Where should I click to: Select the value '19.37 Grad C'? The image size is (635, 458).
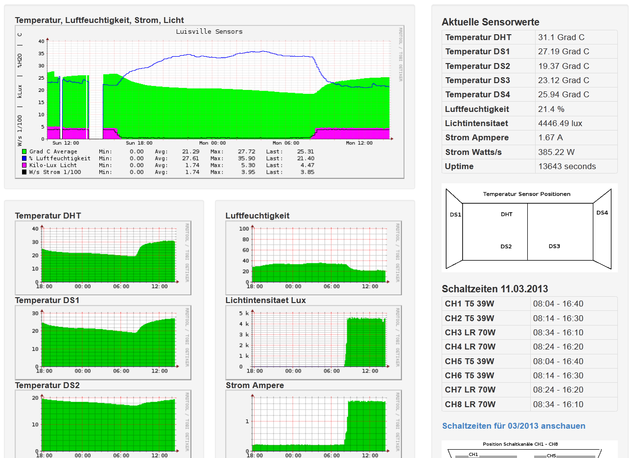[564, 66]
